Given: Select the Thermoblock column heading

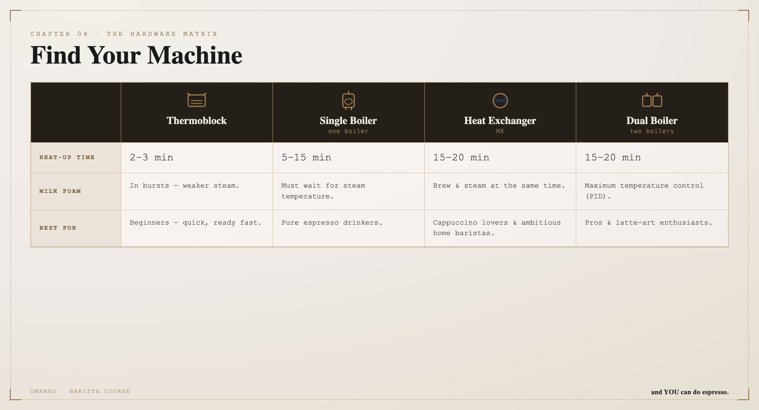Looking at the screenshot, I should pos(196,121).
